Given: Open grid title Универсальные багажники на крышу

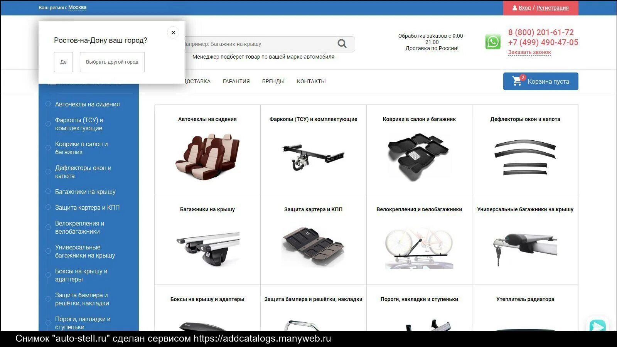Looking at the screenshot, I should 525,209.
